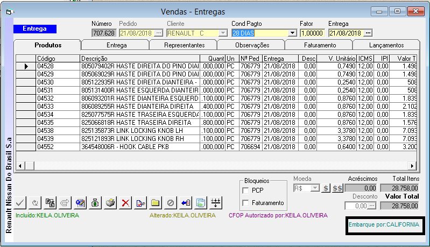430x247 pixels.
Task: Open the Entrega date picker button
Action: (x=368, y=33)
